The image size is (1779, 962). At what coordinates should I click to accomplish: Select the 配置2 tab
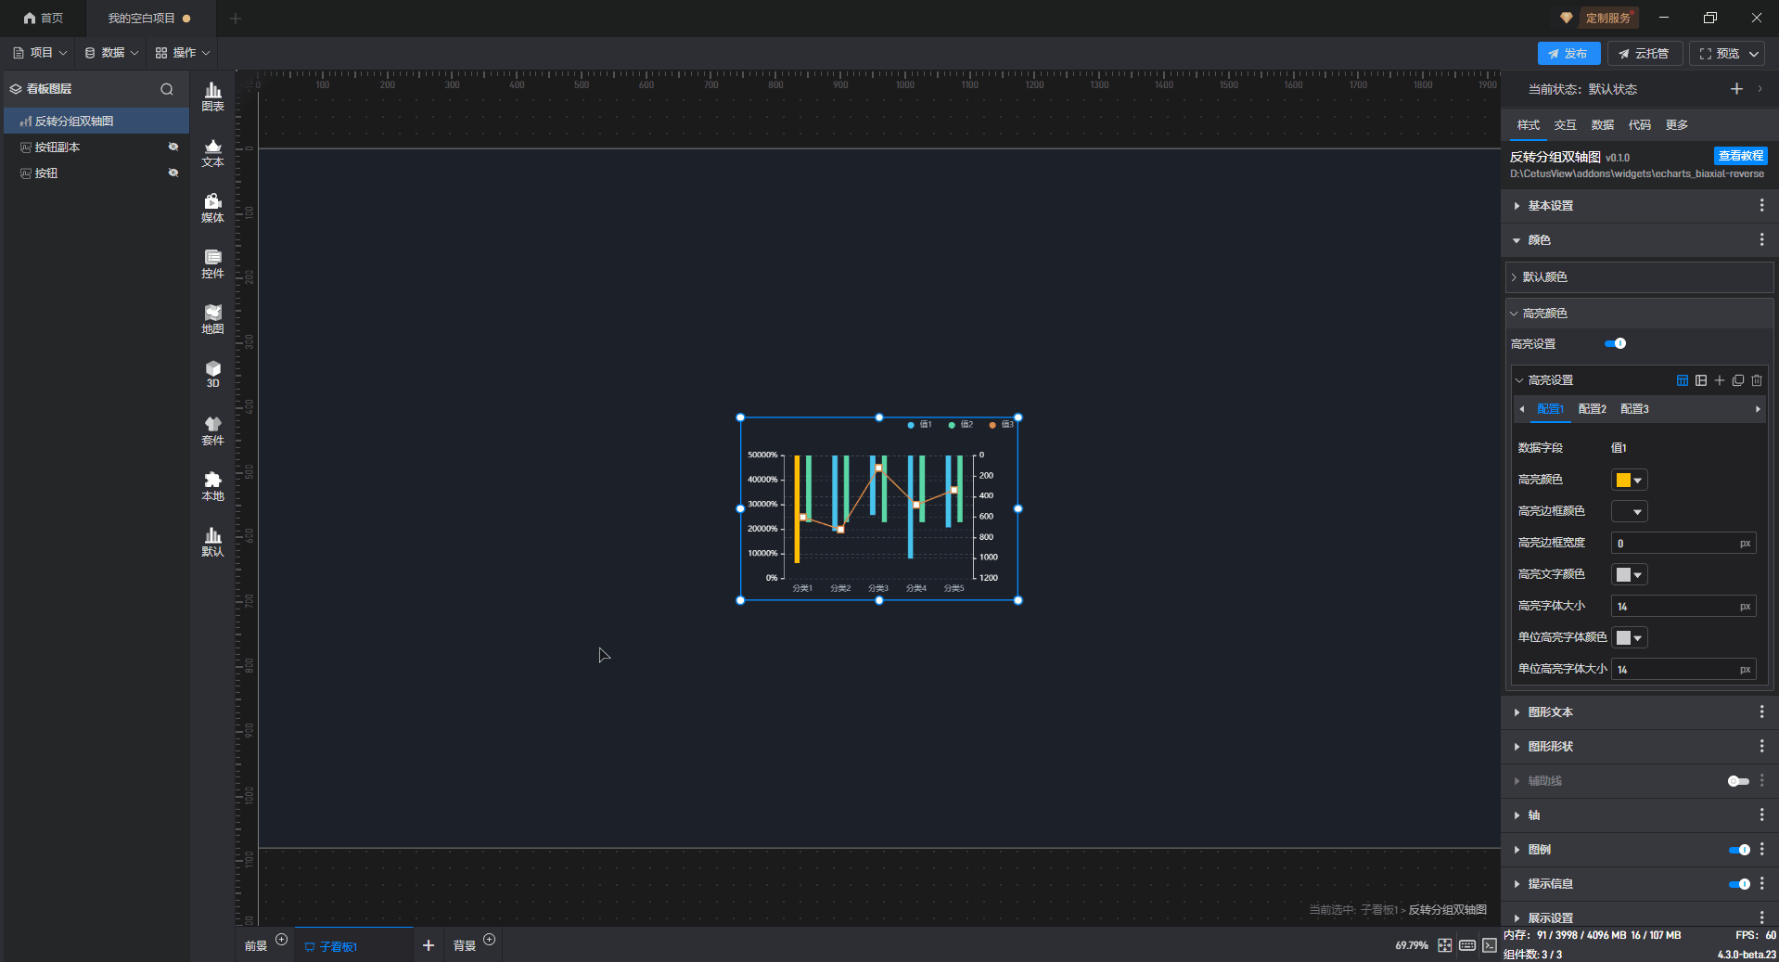point(1592,409)
